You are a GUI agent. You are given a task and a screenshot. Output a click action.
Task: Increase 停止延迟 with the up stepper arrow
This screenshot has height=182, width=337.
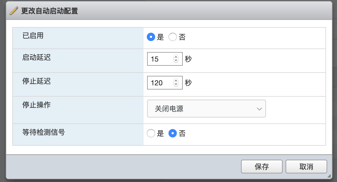[x=176, y=81]
